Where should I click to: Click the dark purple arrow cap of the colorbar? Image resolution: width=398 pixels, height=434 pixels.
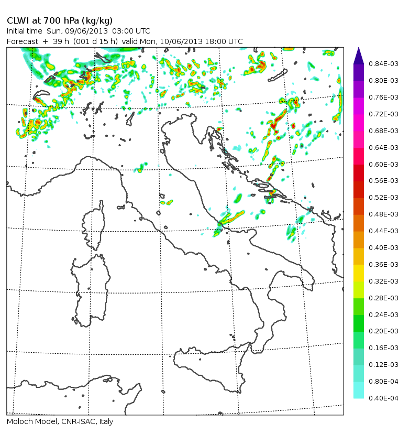359,57
